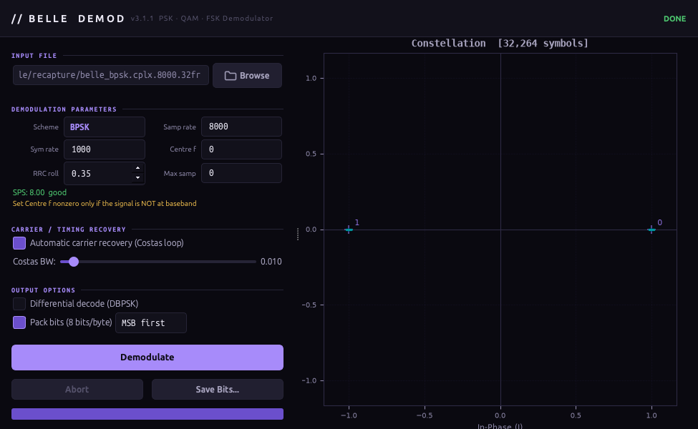The image size is (698, 429).
Task: Click the Samp rate field
Action: click(241, 127)
